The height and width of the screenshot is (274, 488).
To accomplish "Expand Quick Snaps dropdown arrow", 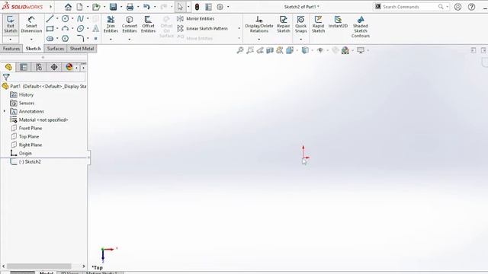I will tap(300, 39).
